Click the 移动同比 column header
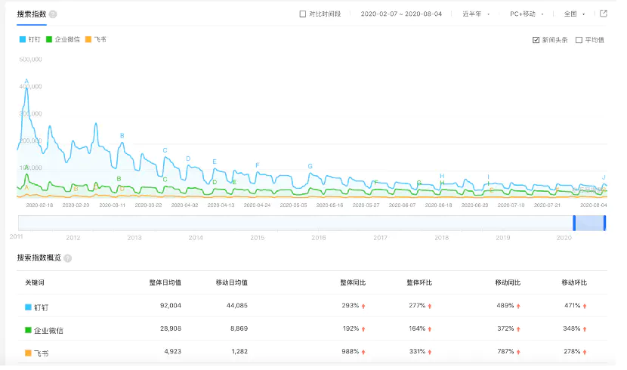The height and width of the screenshot is (370, 627). 508,282
